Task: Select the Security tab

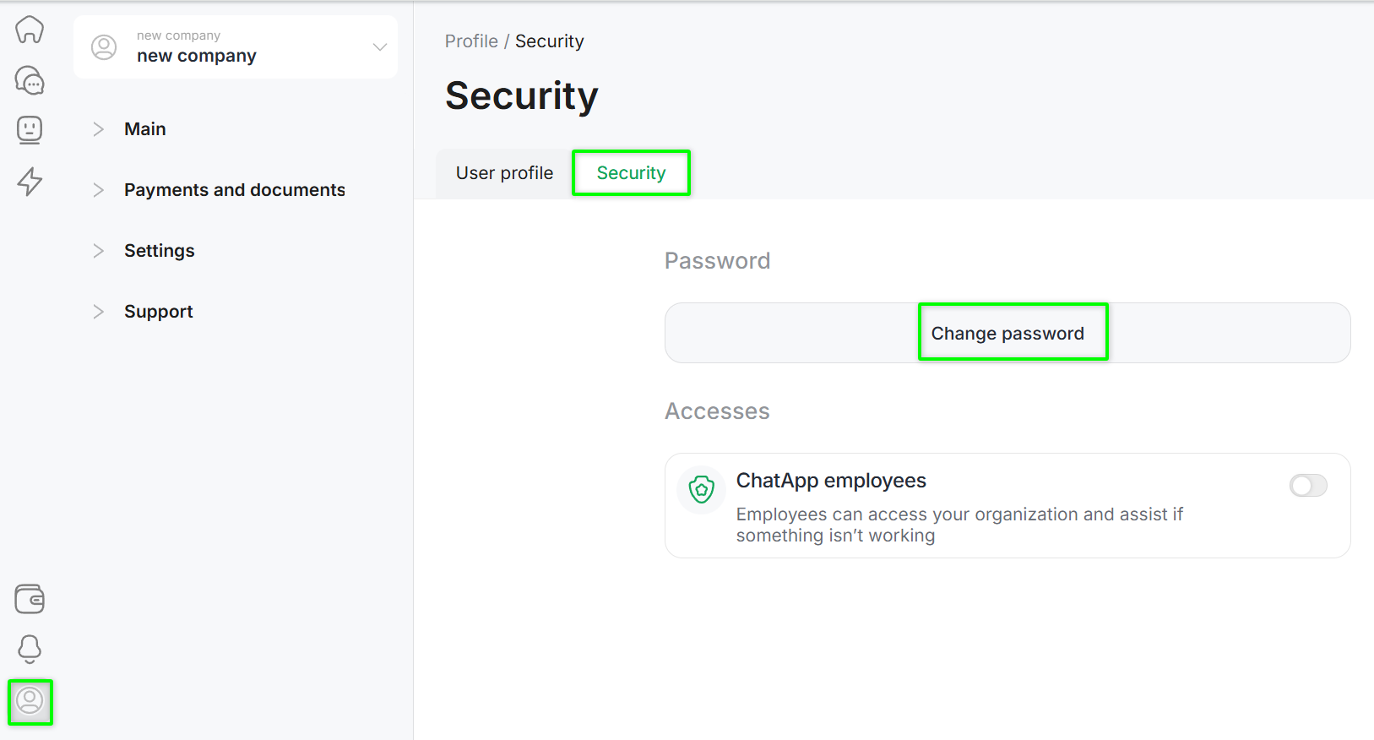Action: click(x=631, y=173)
